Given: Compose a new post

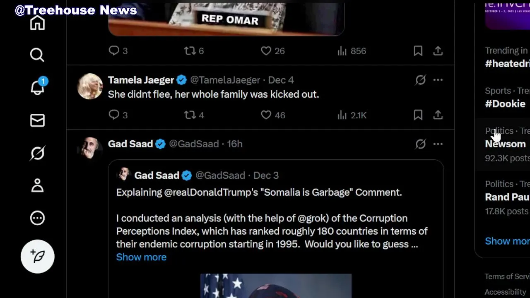Looking at the screenshot, I should [x=37, y=257].
